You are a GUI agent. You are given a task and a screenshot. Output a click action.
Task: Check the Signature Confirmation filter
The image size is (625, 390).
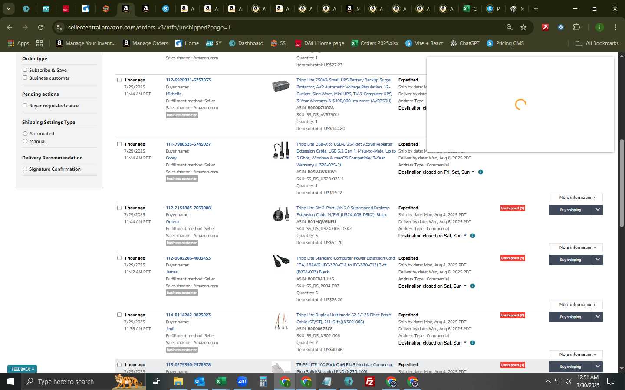pyautogui.click(x=25, y=169)
